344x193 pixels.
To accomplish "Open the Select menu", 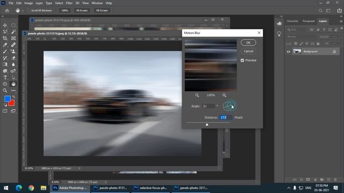I will [x=59, y=3].
